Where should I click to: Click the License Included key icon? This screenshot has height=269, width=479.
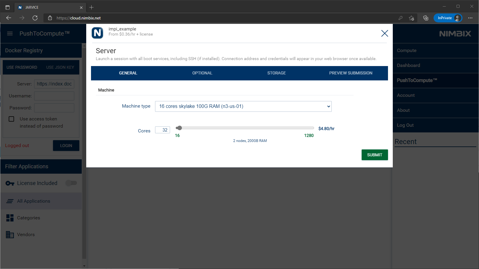pos(10,183)
